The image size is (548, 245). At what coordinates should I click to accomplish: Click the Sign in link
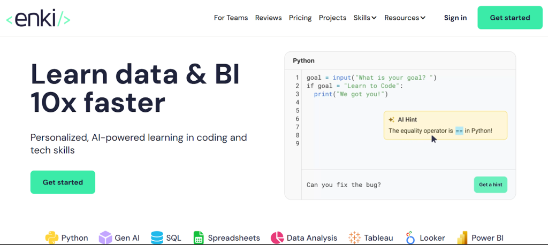[455, 18]
